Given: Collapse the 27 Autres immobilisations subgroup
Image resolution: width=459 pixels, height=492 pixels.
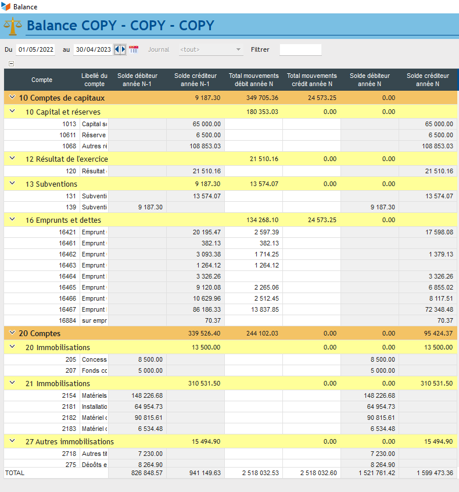Looking at the screenshot, I should click(12, 441).
